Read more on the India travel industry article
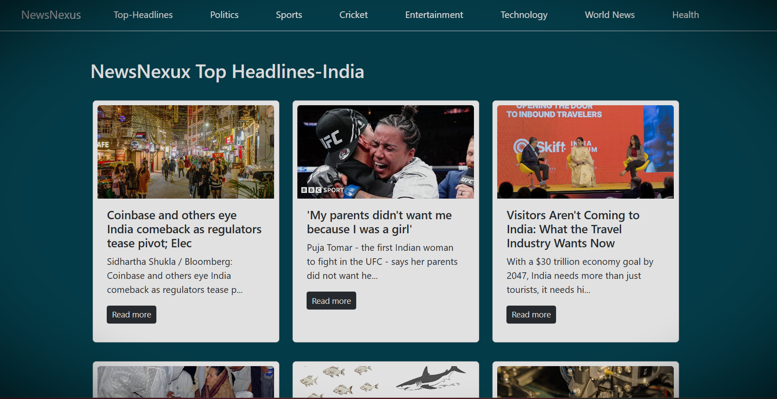The width and height of the screenshot is (777, 399). (531, 314)
